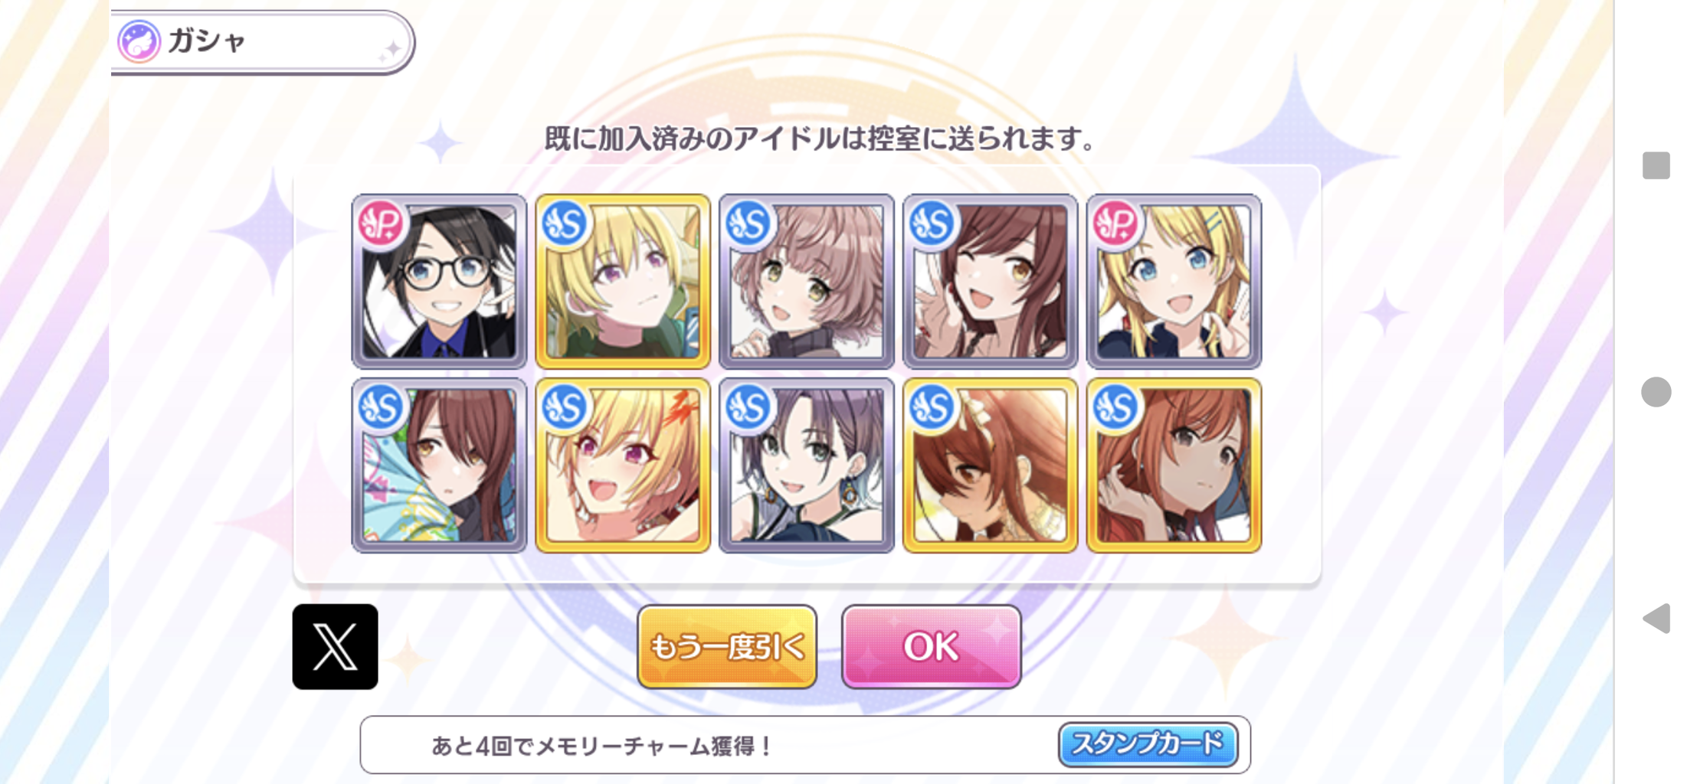Select the idol with floral umbrella thumbnail

click(439, 465)
